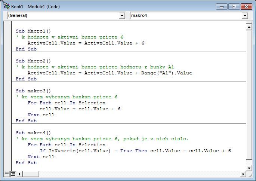The height and width of the screenshot is (181, 256).
Task: Click the vertical scrollbar down arrow
Action: pos(249,168)
